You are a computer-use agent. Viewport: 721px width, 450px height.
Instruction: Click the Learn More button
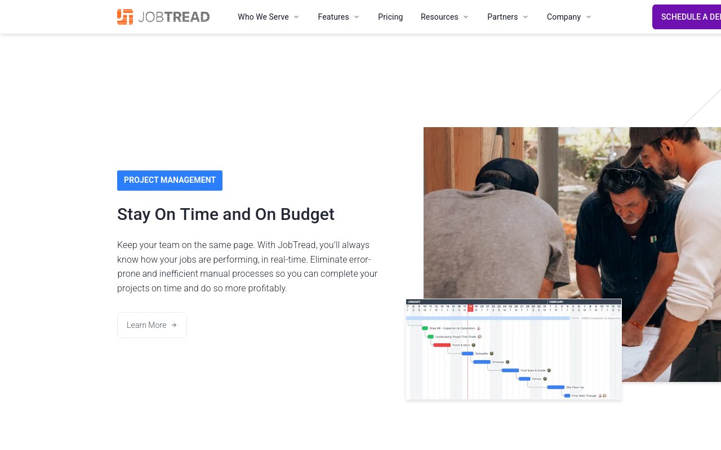tap(152, 325)
